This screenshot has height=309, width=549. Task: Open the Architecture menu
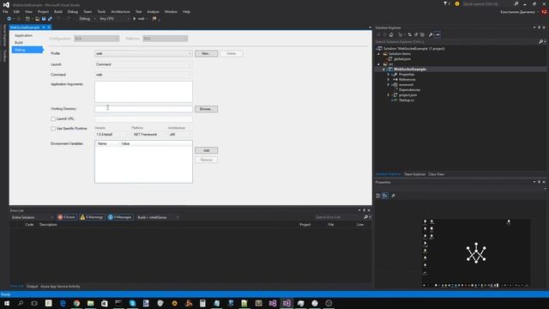click(x=120, y=11)
